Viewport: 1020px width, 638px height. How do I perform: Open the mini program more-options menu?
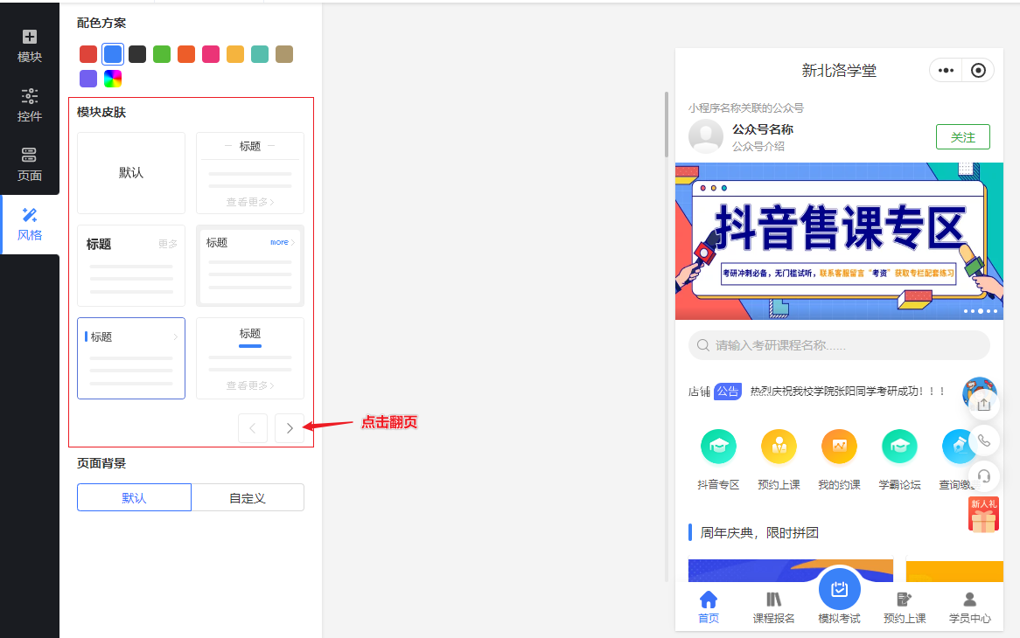(946, 70)
